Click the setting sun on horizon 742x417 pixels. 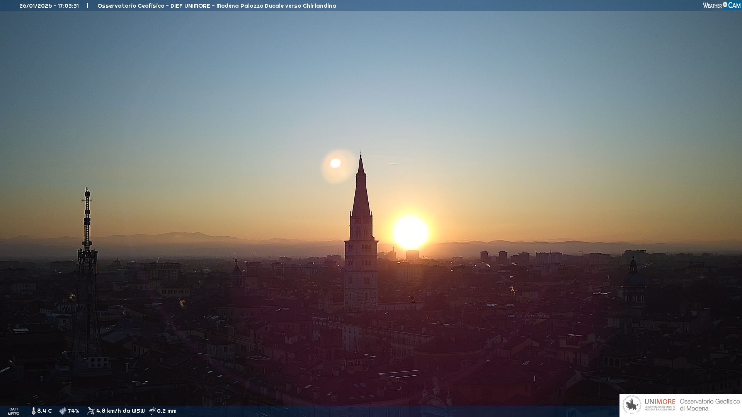click(x=410, y=233)
